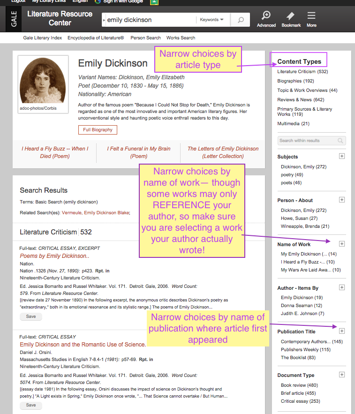Viewport: 355px width, 414px height.
Task: Filter by Literature Criticism (532)
Action: coord(302,72)
